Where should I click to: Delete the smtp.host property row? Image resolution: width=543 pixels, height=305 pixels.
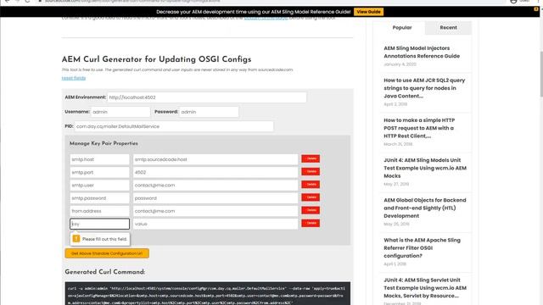pos(311,158)
